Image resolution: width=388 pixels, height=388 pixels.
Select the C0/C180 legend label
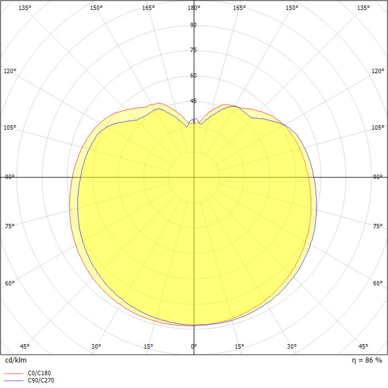39,373
